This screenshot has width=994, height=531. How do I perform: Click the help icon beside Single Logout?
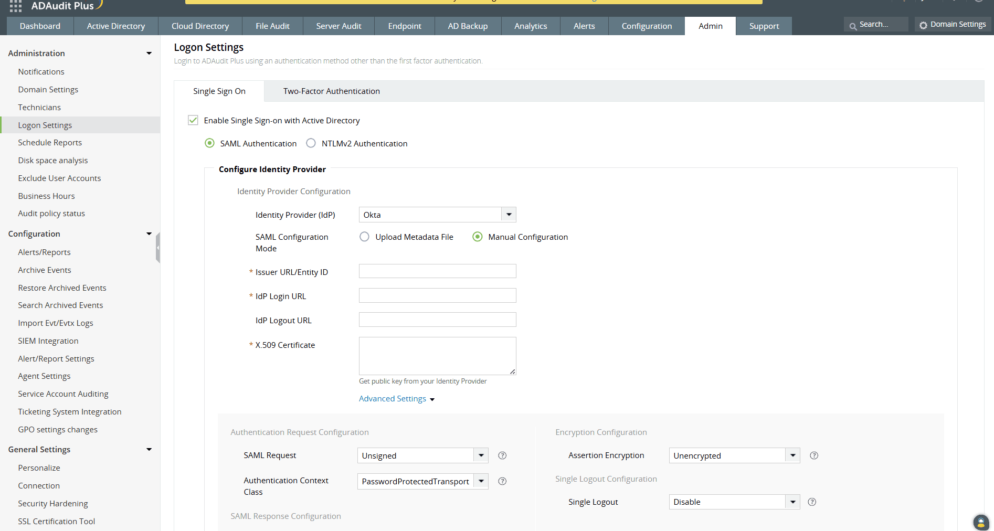click(812, 502)
